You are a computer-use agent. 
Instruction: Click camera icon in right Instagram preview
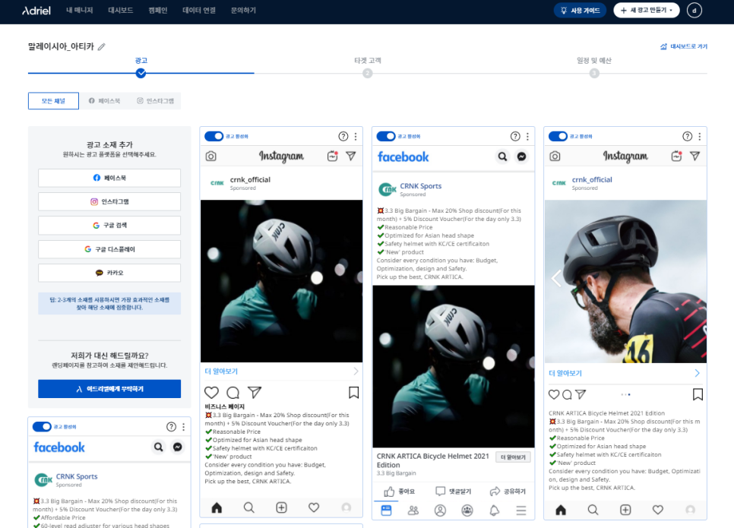pyautogui.click(x=555, y=157)
